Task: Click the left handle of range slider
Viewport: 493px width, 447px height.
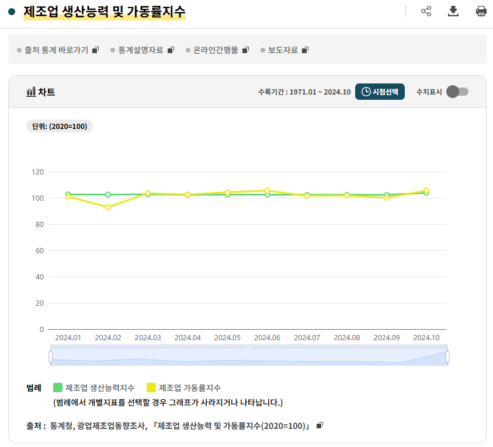Action: point(50,357)
